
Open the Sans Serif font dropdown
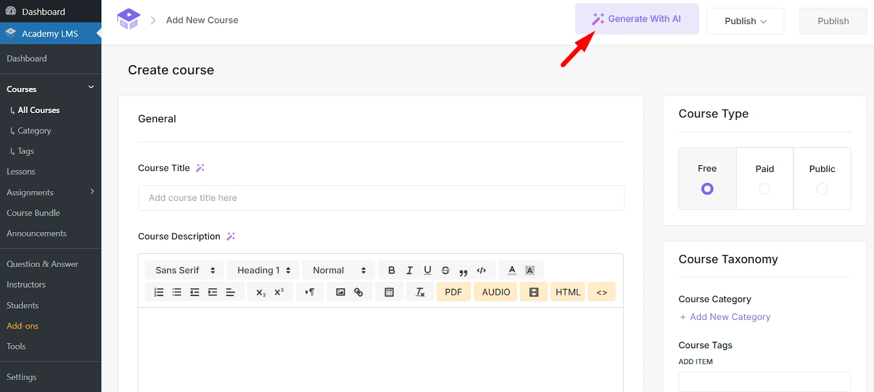coord(185,270)
